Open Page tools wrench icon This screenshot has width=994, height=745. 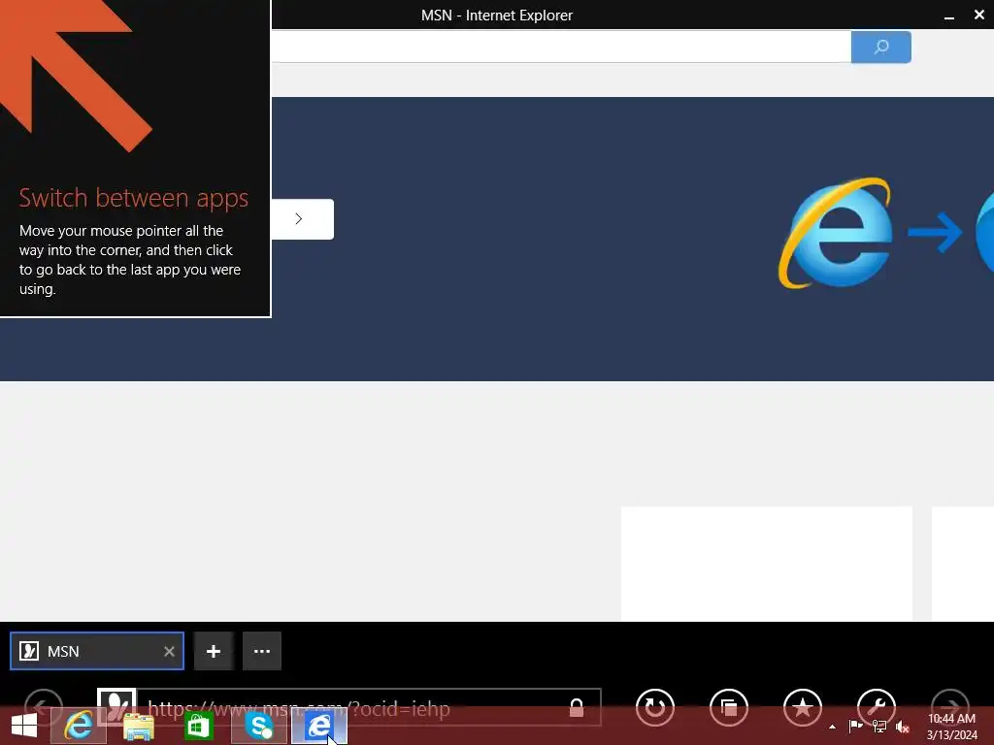[x=877, y=707]
